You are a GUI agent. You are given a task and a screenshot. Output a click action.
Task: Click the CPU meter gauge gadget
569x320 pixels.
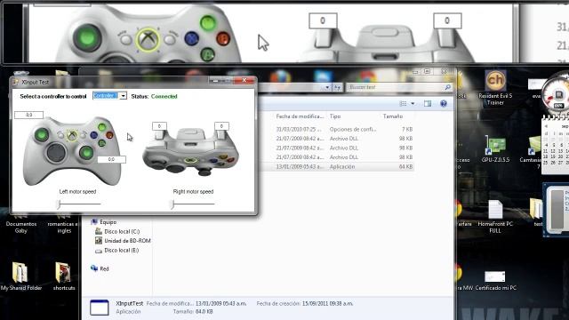click(556, 92)
